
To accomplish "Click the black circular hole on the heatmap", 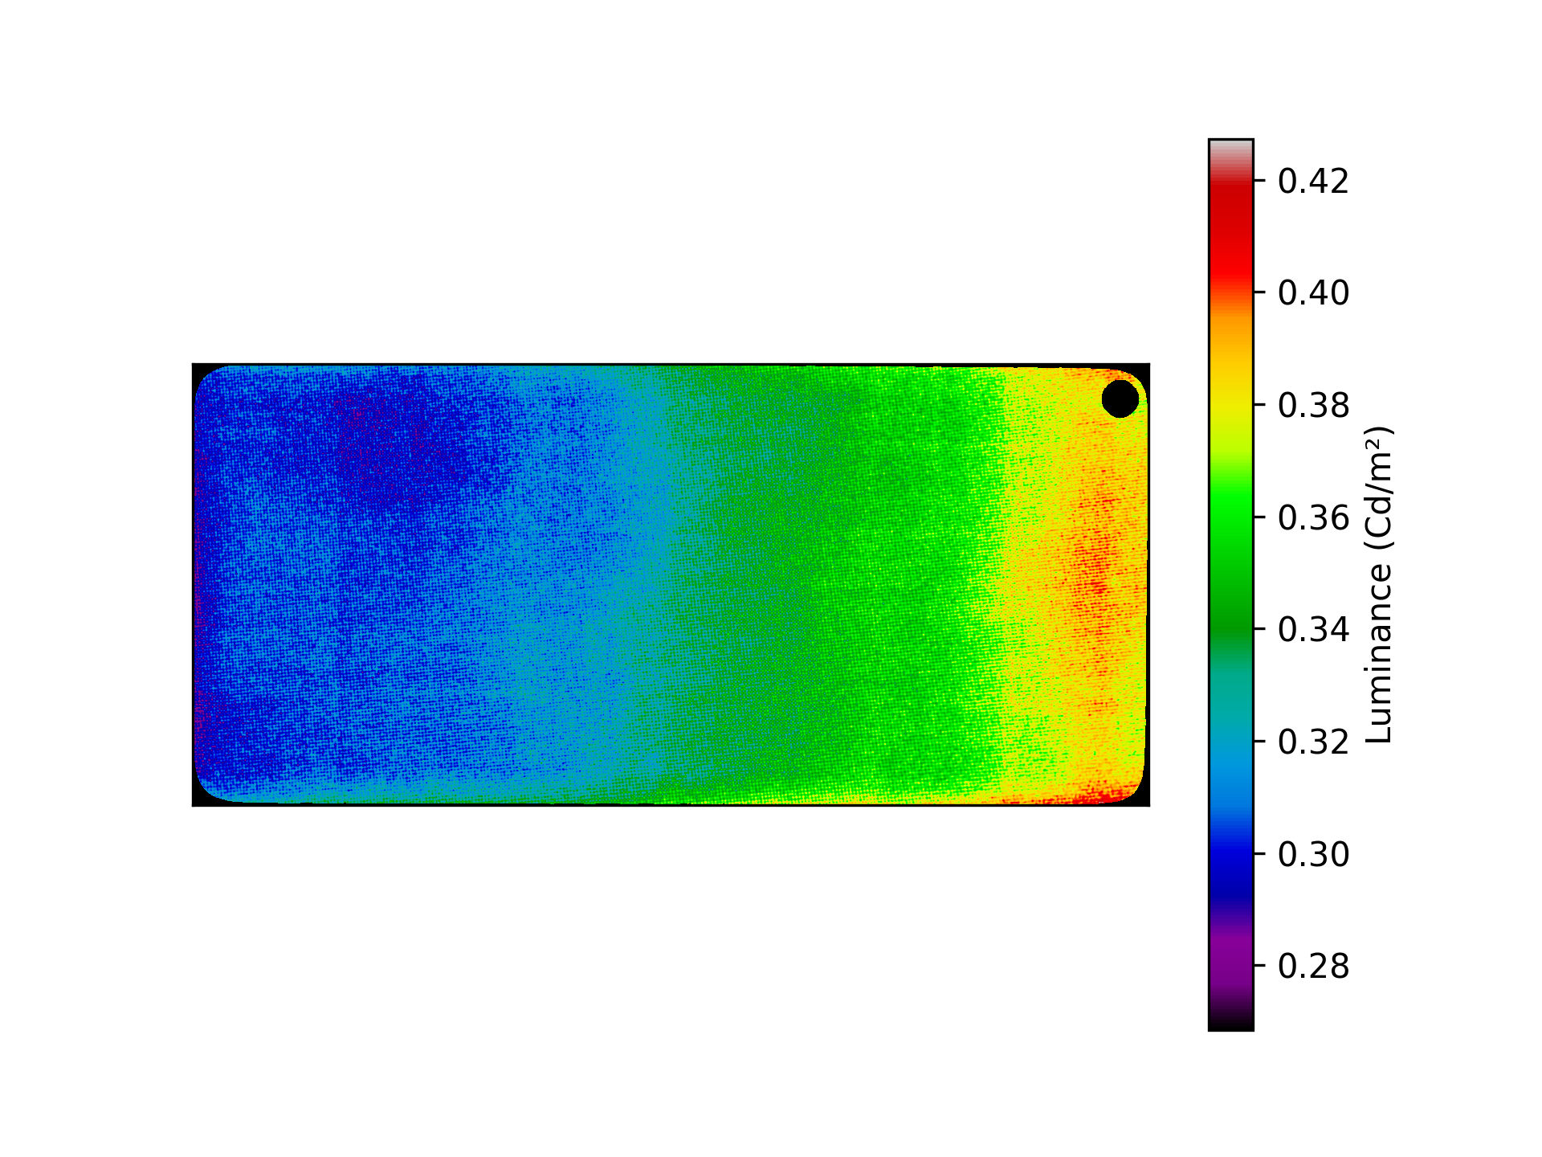I will [x=1120, y=399].
